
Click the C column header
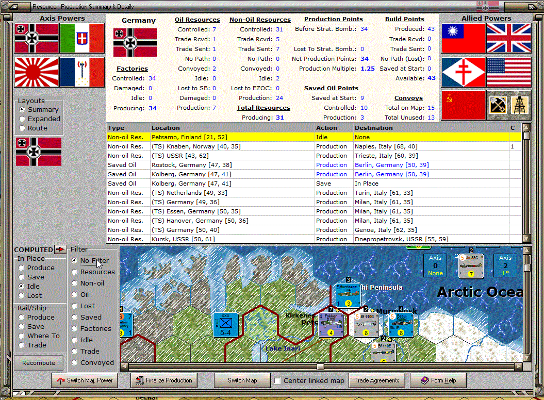(515, 128)
